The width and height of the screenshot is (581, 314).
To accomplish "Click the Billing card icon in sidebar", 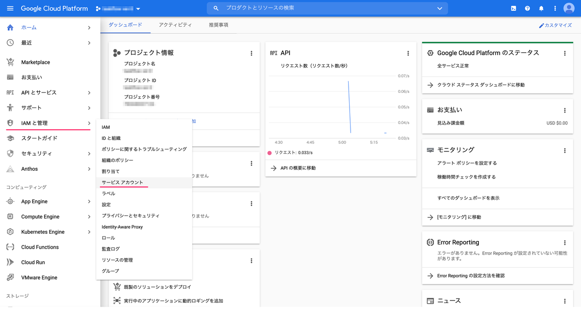I will point(10,77).
